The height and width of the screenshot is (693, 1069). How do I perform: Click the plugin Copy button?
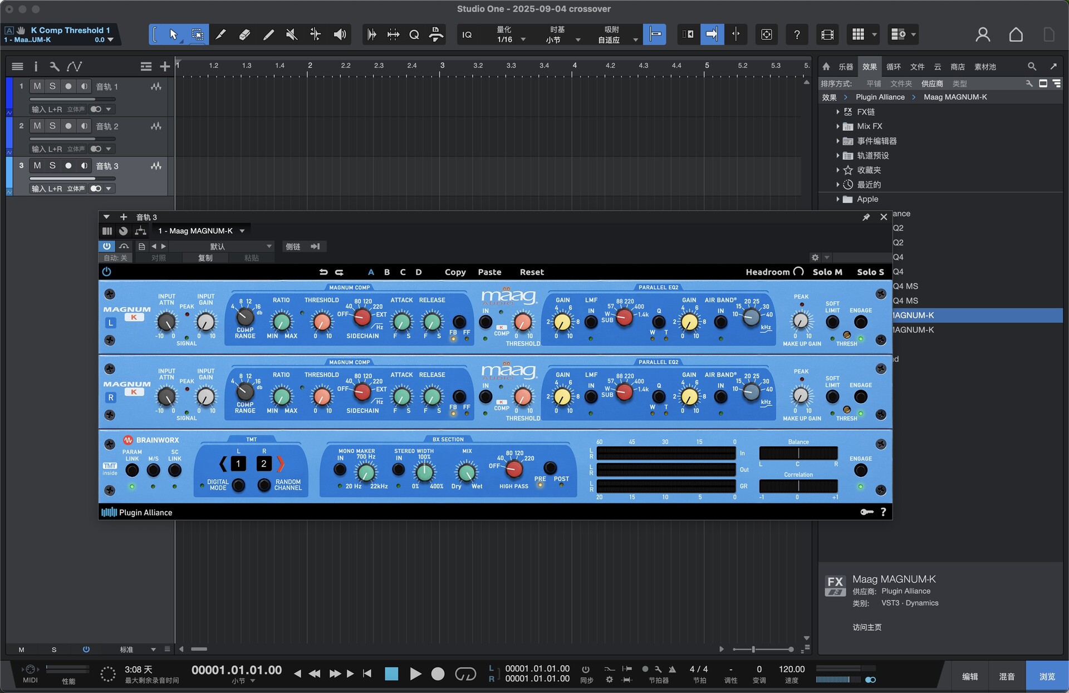coord(455,272)
